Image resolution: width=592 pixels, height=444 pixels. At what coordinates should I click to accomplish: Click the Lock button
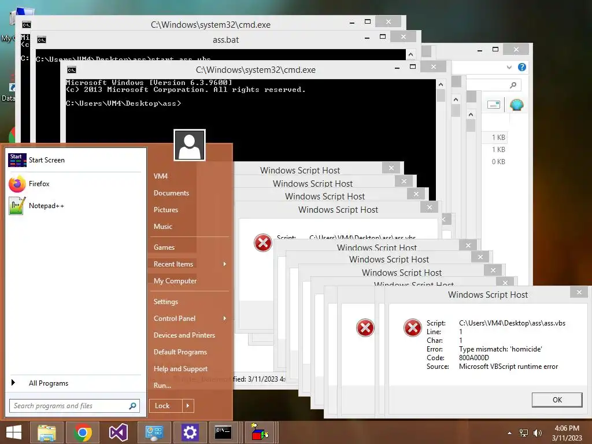pos(166,406)
